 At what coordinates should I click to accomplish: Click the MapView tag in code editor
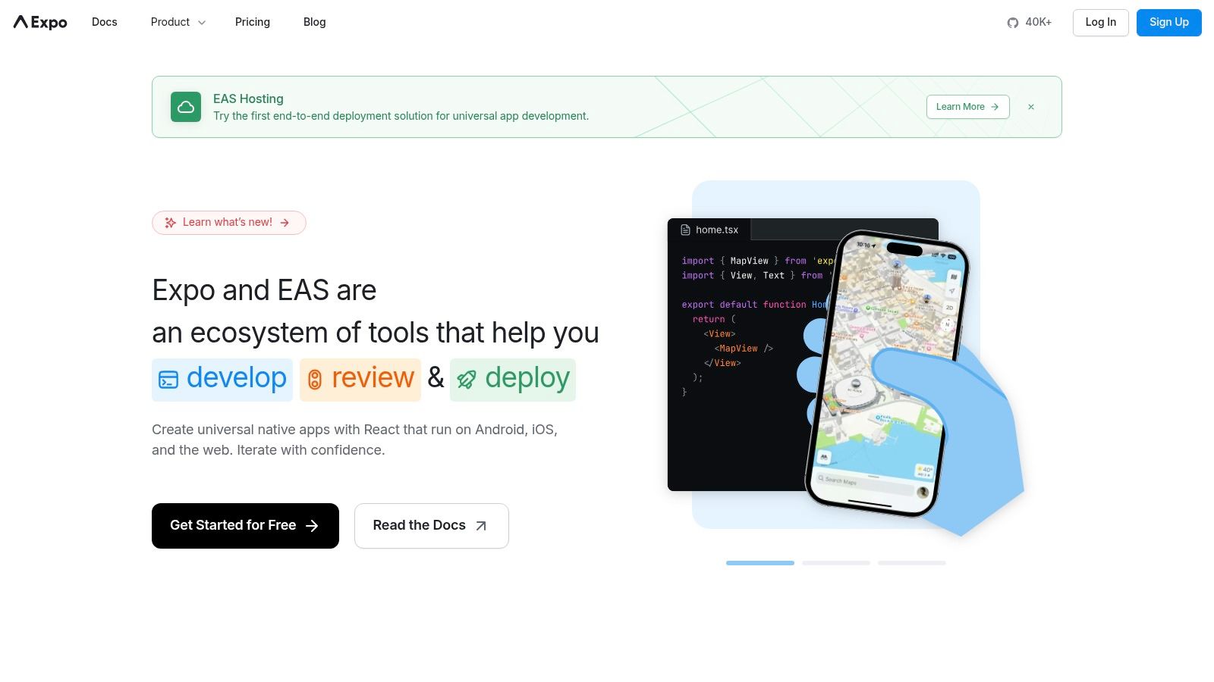743,349
